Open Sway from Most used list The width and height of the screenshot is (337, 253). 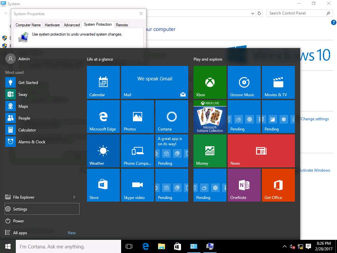(42, 95)
